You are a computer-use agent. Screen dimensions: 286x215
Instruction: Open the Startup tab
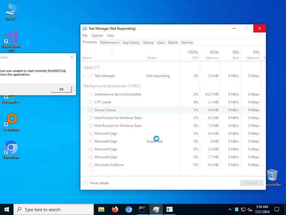148,43
